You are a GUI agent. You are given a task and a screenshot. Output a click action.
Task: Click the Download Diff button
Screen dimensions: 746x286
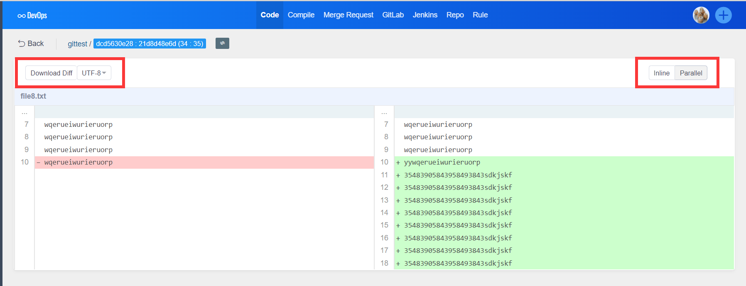(51, 73)
